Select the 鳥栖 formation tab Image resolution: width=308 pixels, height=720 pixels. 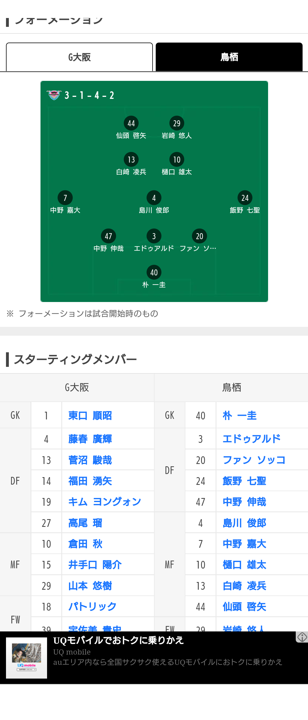[229, 57]
